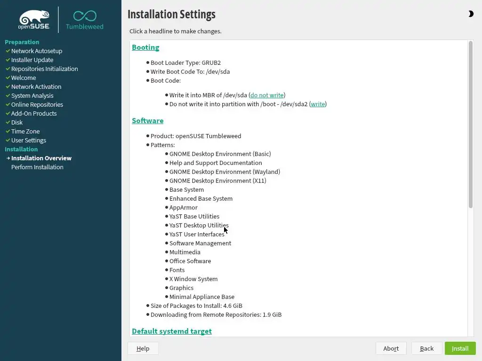Click the 'Graphics' pattern entry
The width and height of the screenshot is (482, 361).
pyautogui.click(x=181, y=287)
